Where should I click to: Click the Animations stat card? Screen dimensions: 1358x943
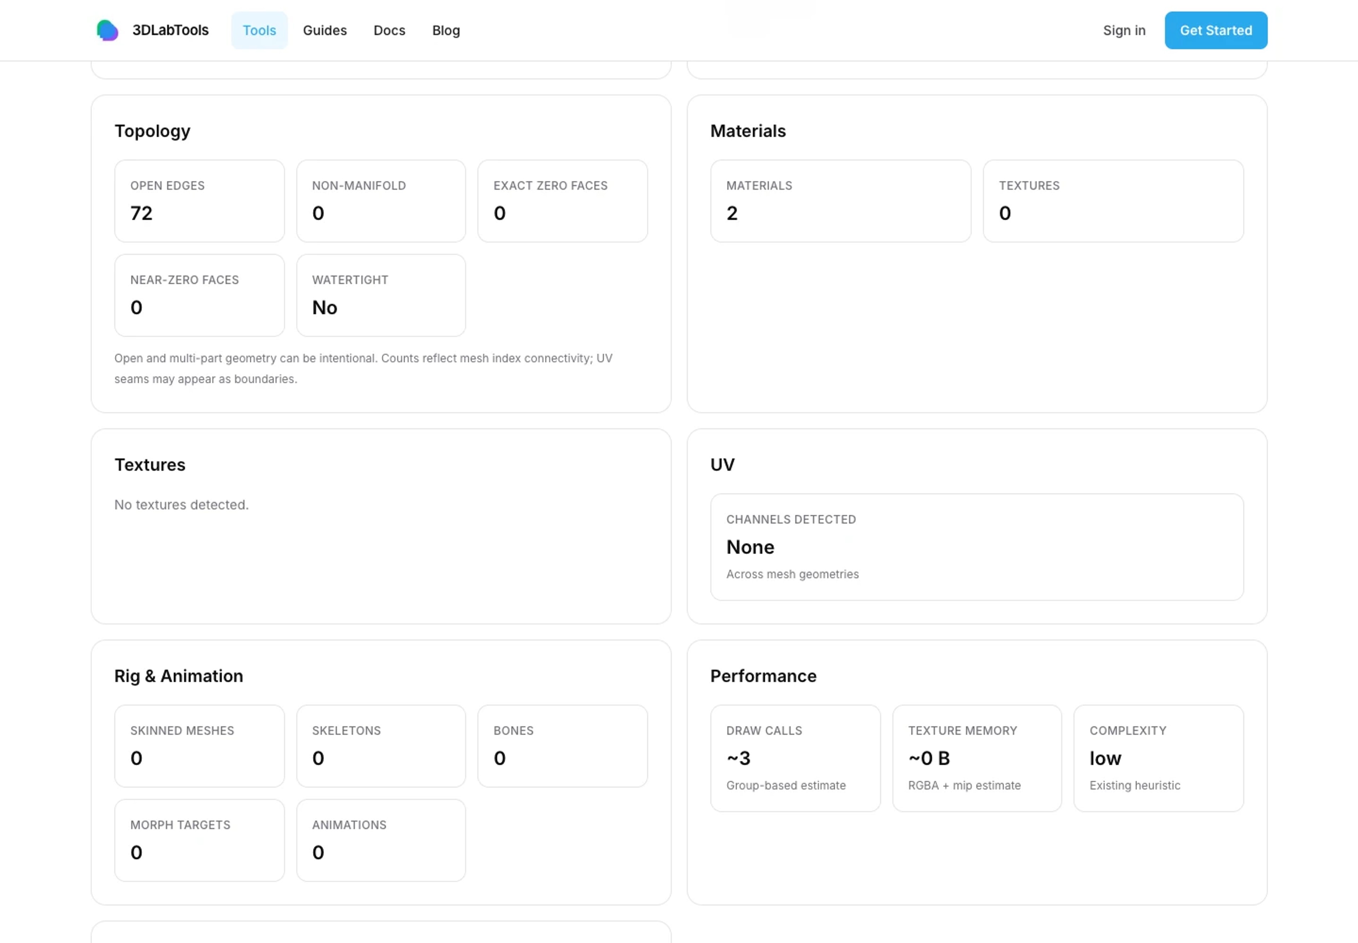point(381,840)
